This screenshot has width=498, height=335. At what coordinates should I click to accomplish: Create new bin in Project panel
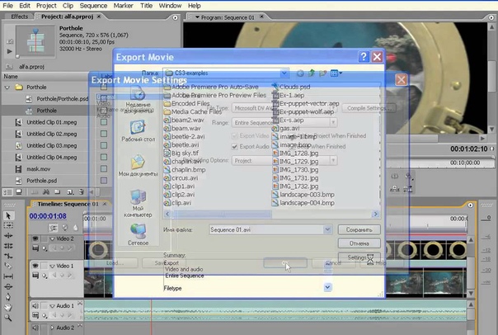tap(58, 192)
